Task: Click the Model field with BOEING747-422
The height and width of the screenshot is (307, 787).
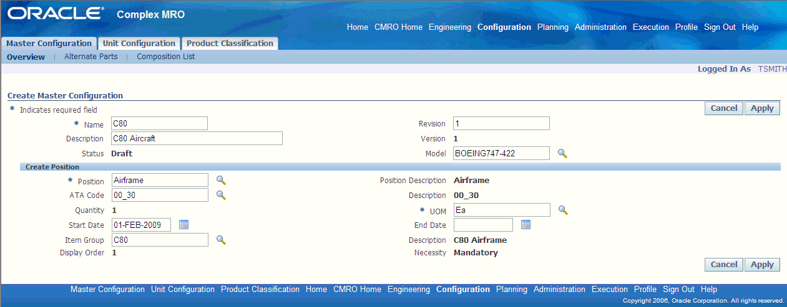Action: 501,153
